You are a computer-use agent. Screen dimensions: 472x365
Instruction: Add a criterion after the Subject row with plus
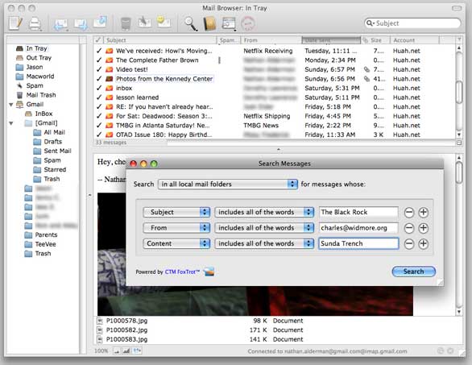(423, 213)
